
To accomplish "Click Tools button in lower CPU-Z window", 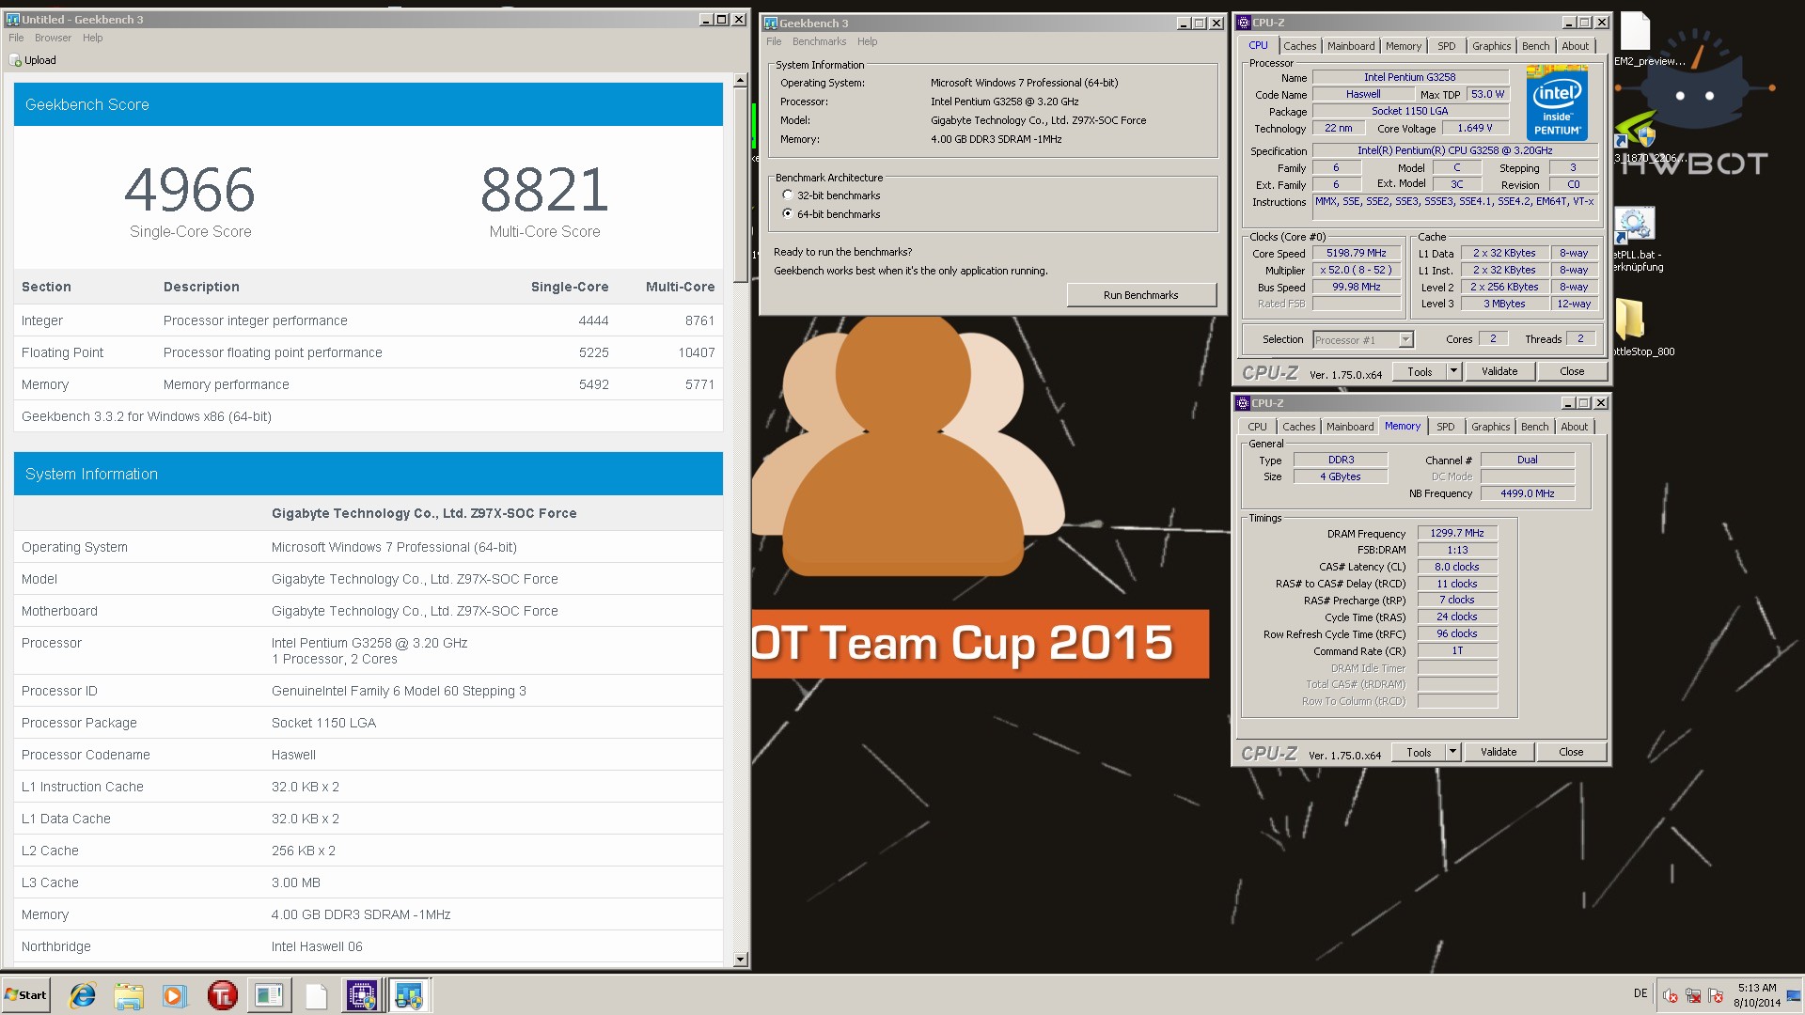I will click(x=1419, y=752).
